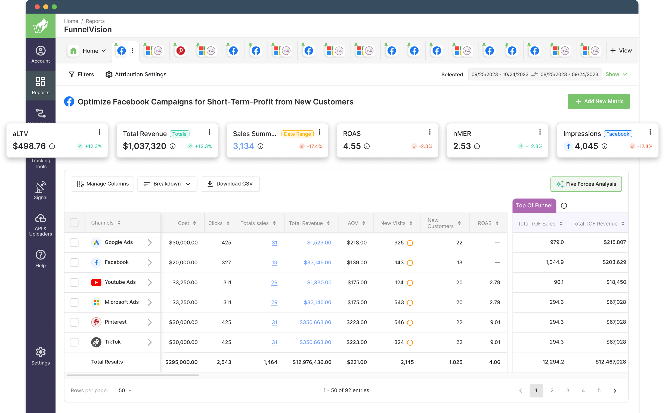Check the Google Ads row checkbox

[x=74, y=243]
